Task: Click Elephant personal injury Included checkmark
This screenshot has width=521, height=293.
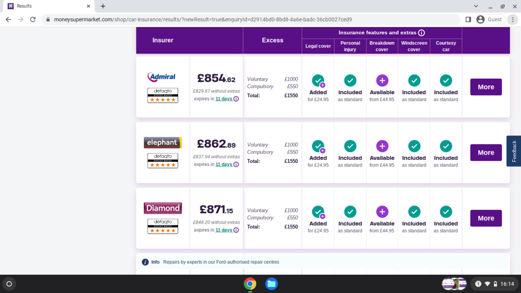Action: click(350, 146)
